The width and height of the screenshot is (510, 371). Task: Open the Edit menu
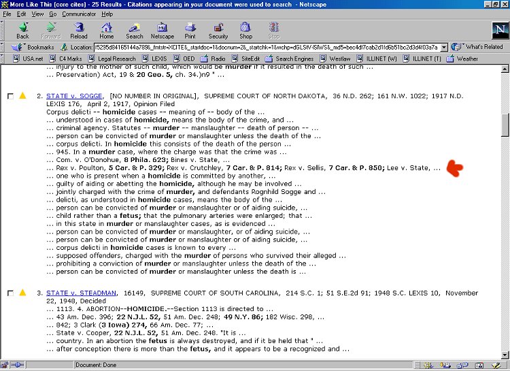click(x=22, y=14)
